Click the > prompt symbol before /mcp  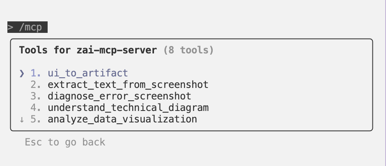tap(10, 28)
